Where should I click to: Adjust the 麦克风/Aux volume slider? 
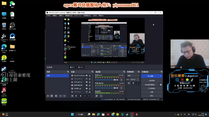tap(105, 80)
